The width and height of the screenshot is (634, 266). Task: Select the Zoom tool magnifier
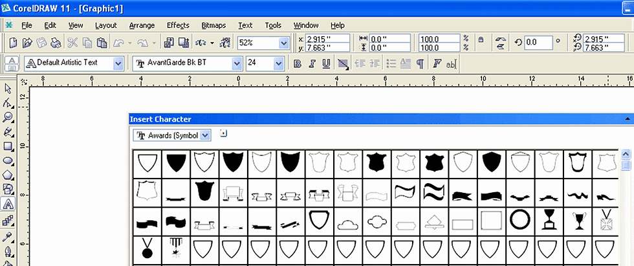pyautogui.click(x=8, y=118)
